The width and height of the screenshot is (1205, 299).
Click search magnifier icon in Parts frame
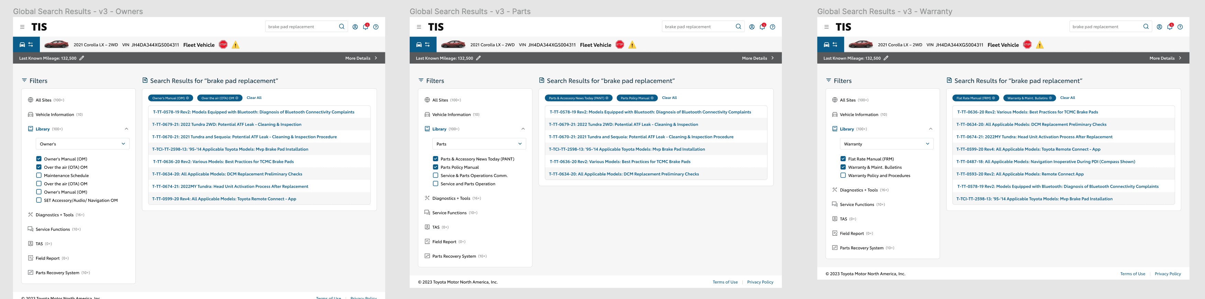pyautogui.click(x=738, y=27)
